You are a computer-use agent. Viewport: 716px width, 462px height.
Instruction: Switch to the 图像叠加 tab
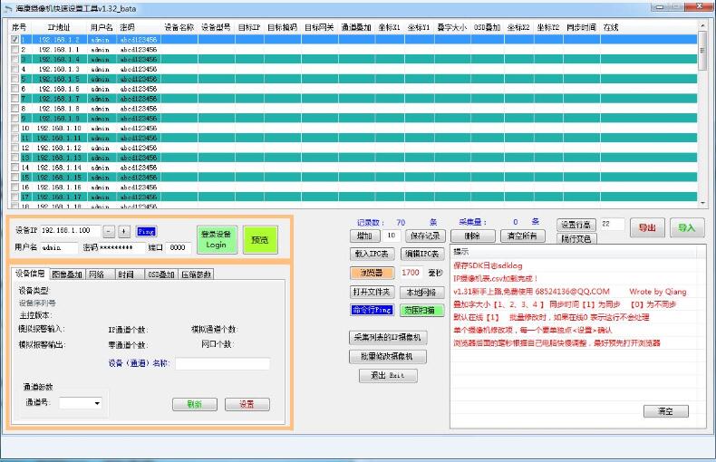click(67, 274)
